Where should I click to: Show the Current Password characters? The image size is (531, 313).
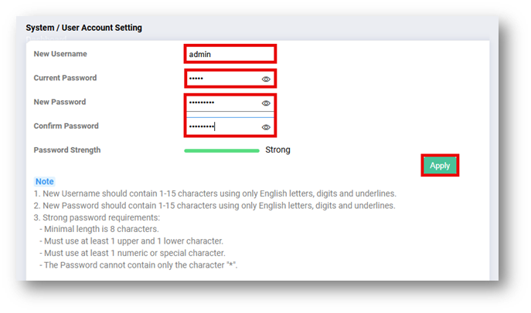(x=266, y=79)
